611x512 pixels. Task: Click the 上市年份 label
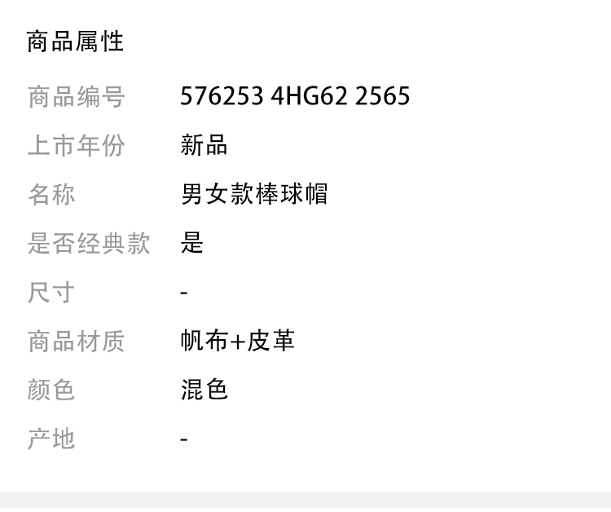[x=77, y=145]
